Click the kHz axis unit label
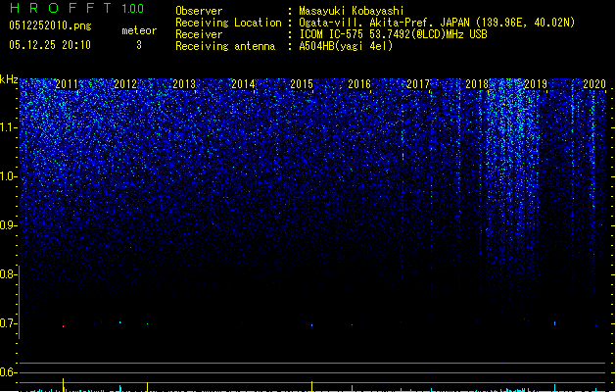This screenshot has height=392, width=616. click(x=9, y=79)
